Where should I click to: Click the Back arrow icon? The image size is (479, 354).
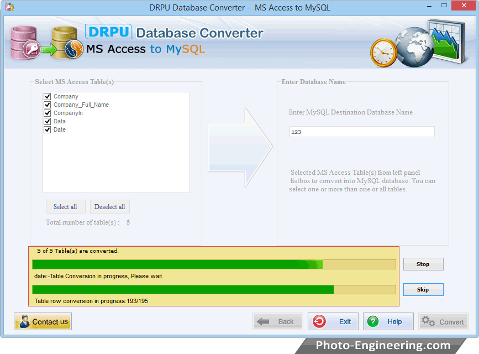coord(263,321)
